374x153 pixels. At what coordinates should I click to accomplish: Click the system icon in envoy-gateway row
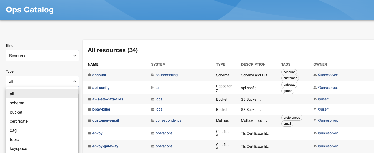pyautogui.click(x=153, y=146)
